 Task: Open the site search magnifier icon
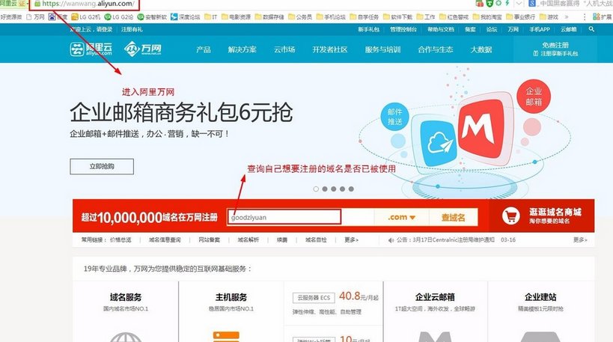click(x=591, y=29)
